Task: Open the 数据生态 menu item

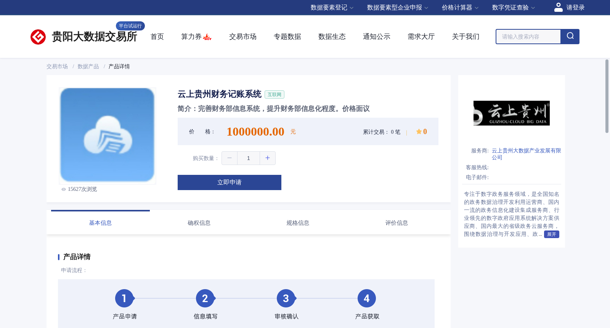Action: (x=332, y=37)
